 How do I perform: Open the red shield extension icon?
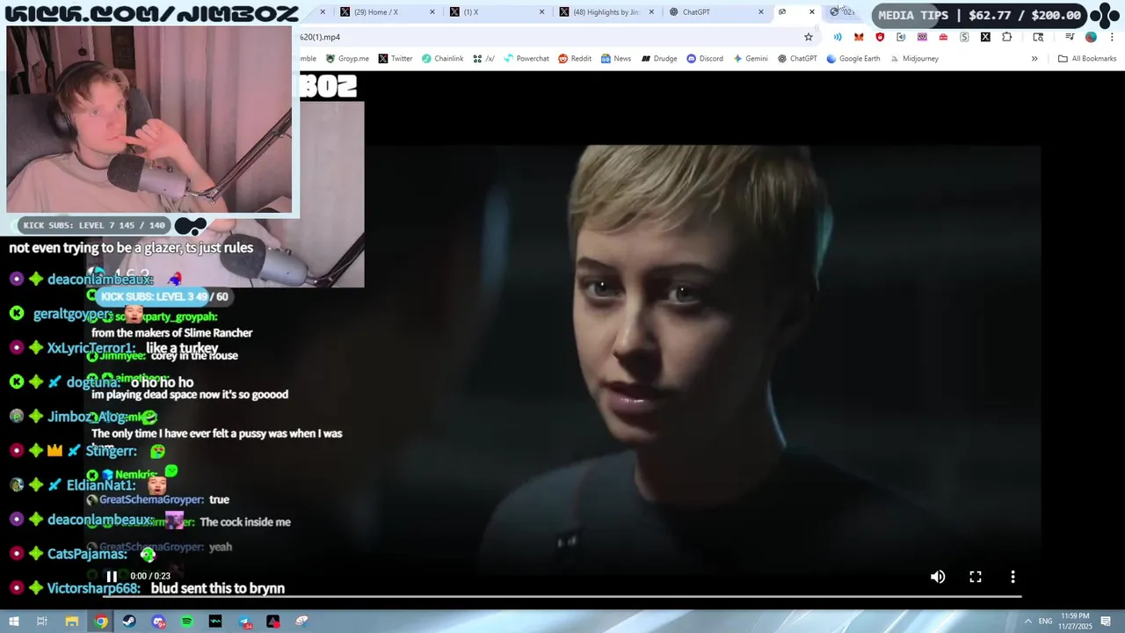point(880,37)
